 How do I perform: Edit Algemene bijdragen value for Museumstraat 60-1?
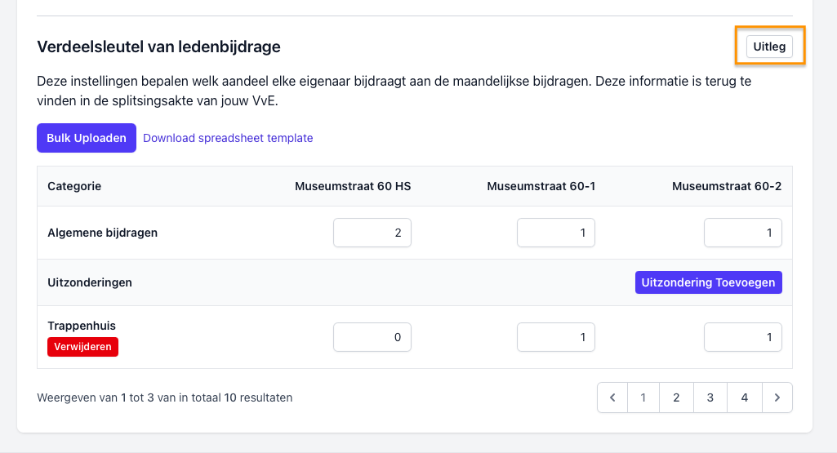tap(556, 233)
